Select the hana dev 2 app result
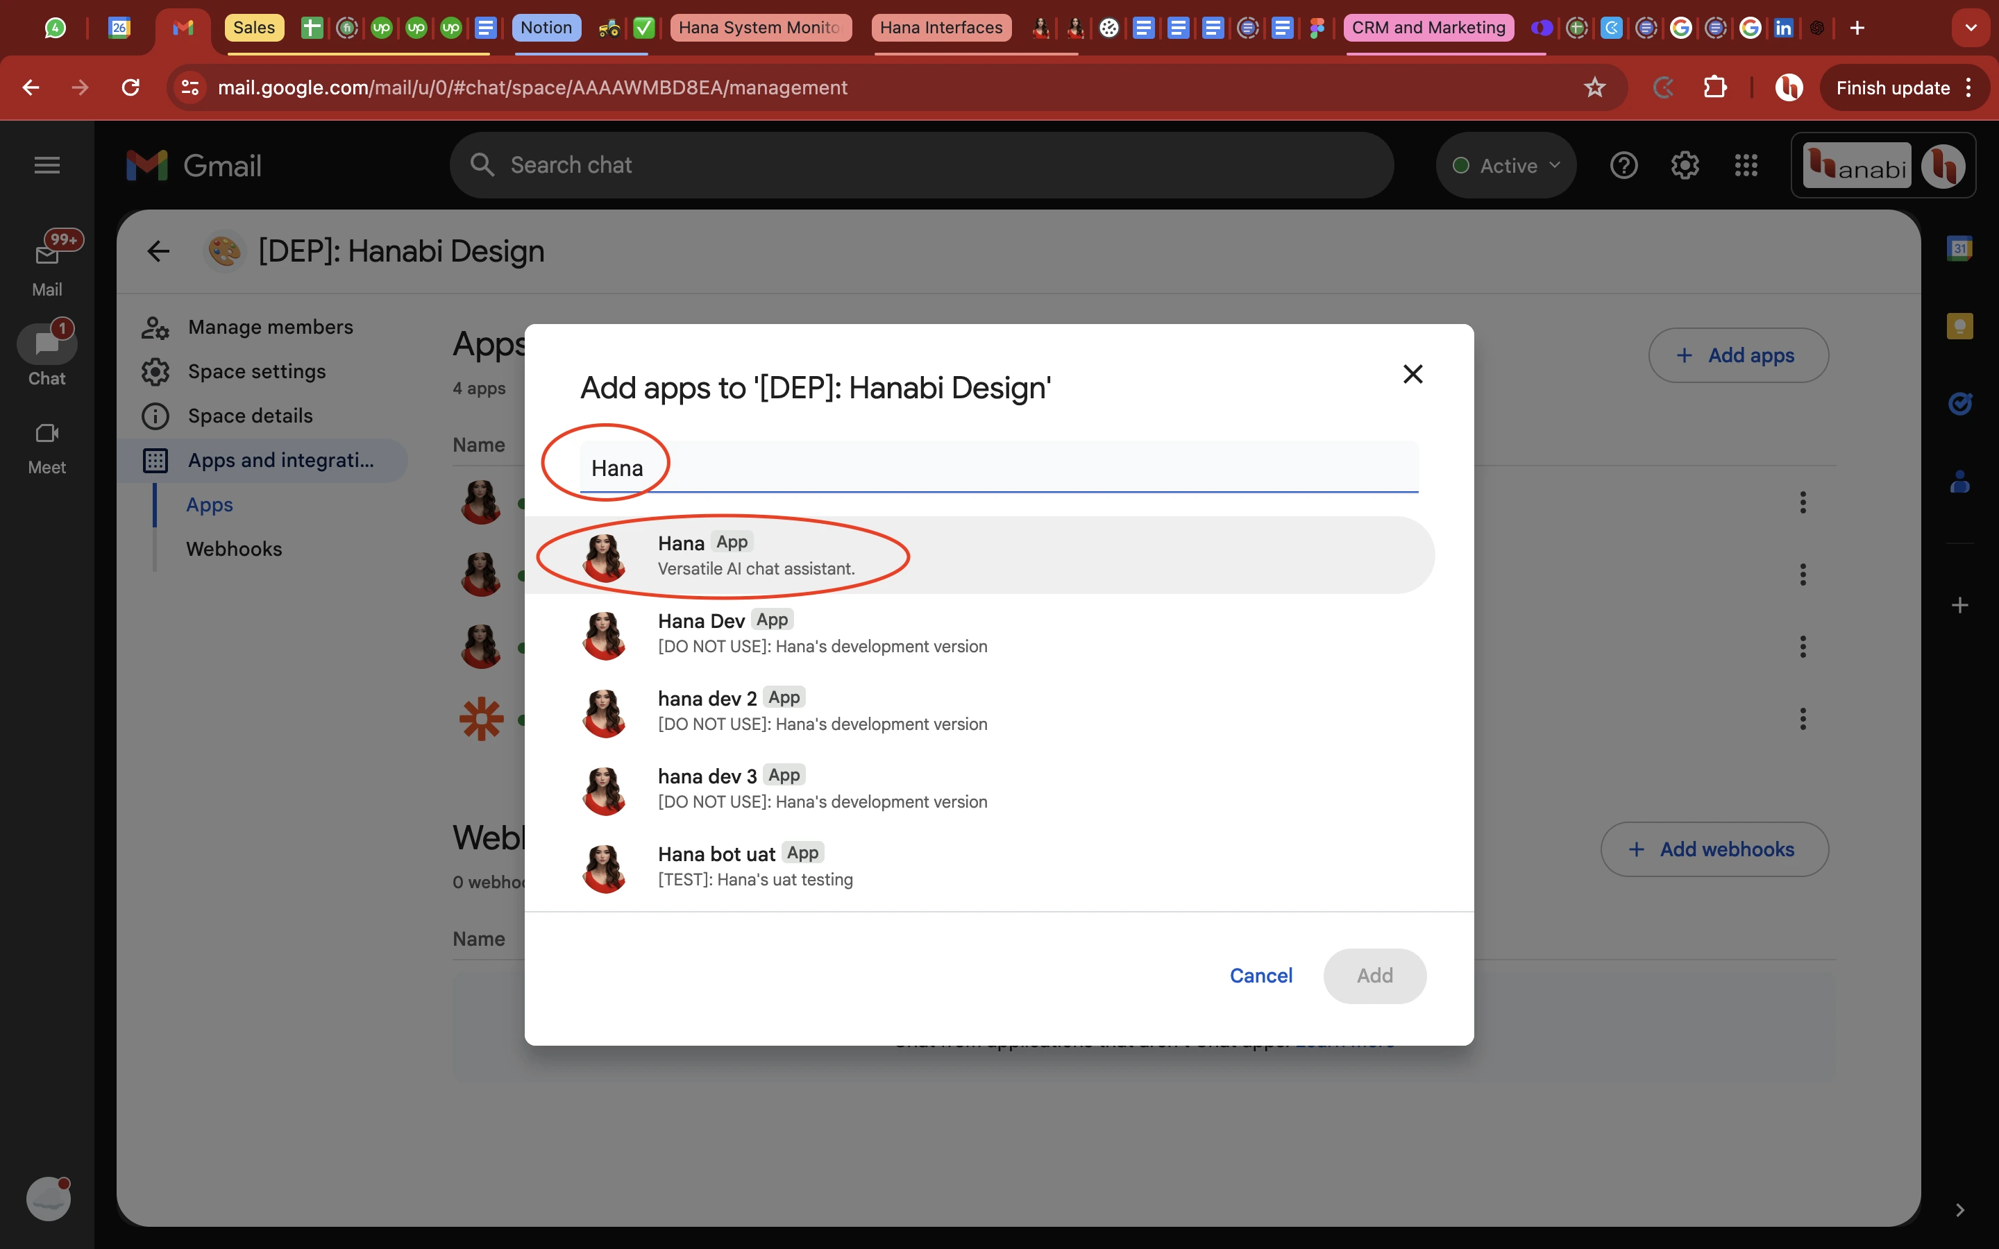Screen dimensions: 1999x1249 coord(979,711)
